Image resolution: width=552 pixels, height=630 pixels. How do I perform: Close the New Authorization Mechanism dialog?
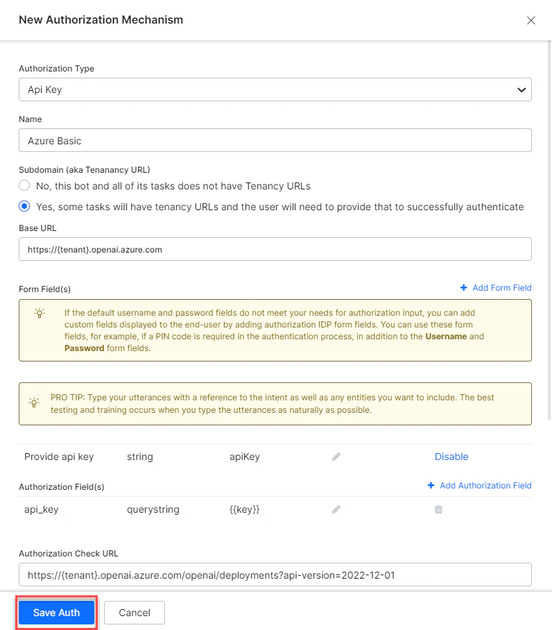[x=531, y=21]
